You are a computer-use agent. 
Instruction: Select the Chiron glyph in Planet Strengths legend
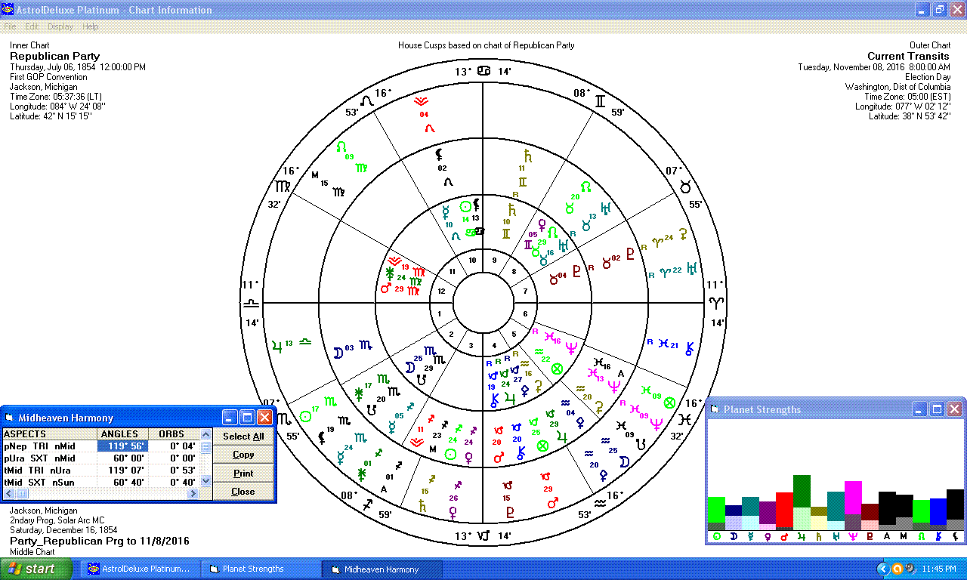(x=938, y=536)
